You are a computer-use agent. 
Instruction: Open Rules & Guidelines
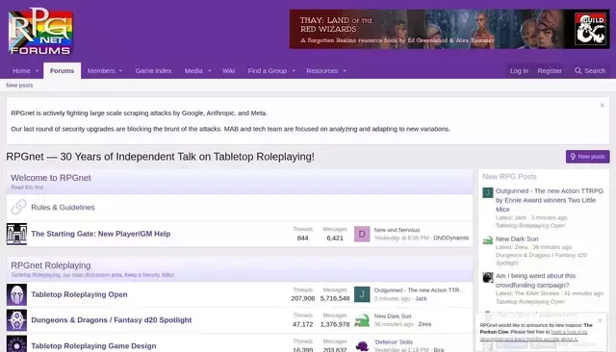pos(63,207)
